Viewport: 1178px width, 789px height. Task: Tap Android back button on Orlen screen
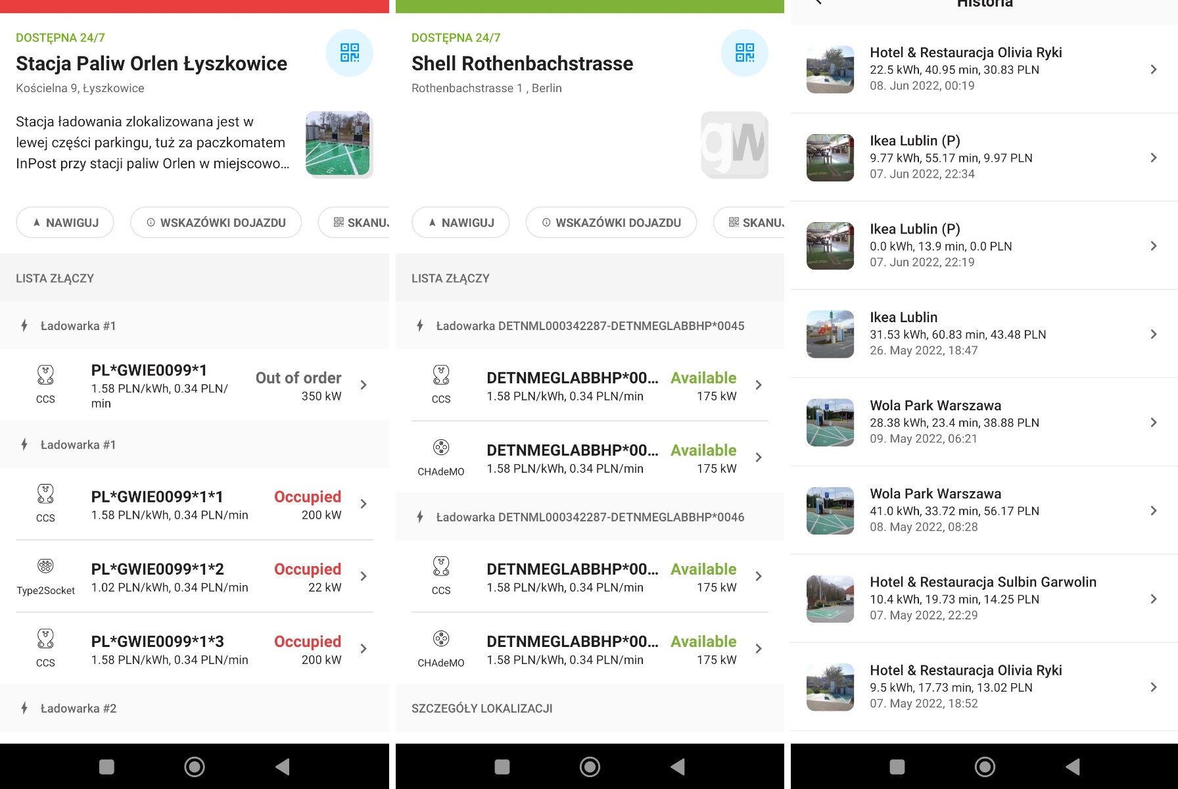click(x=283, y=767)
